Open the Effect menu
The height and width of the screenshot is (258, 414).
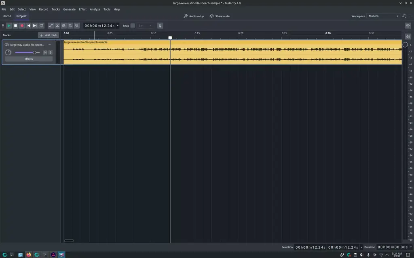[x=82, y=9]
